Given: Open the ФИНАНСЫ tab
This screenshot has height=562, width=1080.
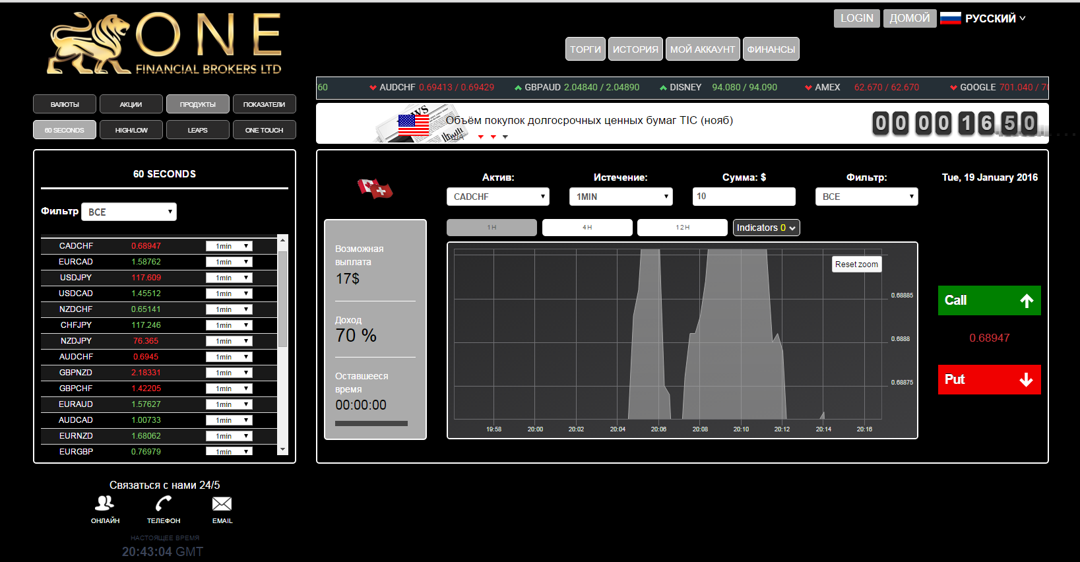Looking at the screenshot, I should [x=771, y=49].
